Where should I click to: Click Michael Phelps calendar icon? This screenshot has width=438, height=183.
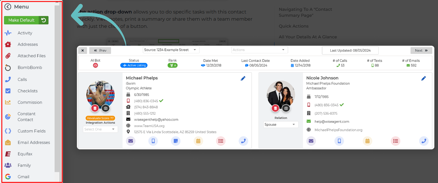click(198, 141)
